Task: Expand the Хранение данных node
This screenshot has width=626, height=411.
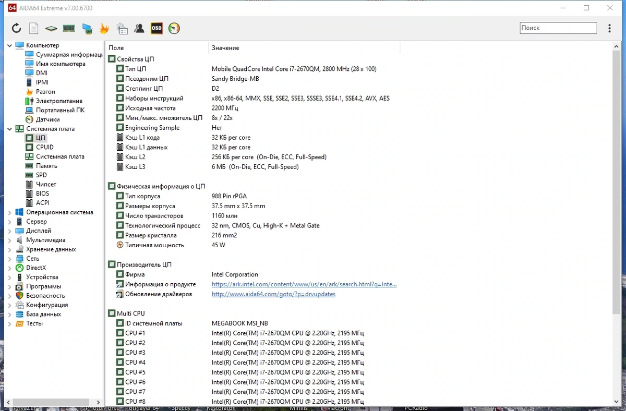Action: coord(10,249)
